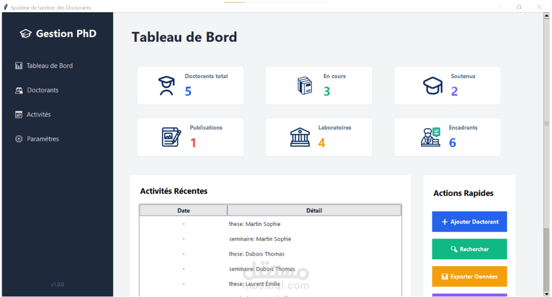The image size is (552, 297).
Task: Click the 'Encadrants' card label
Action: click(463, 128)
